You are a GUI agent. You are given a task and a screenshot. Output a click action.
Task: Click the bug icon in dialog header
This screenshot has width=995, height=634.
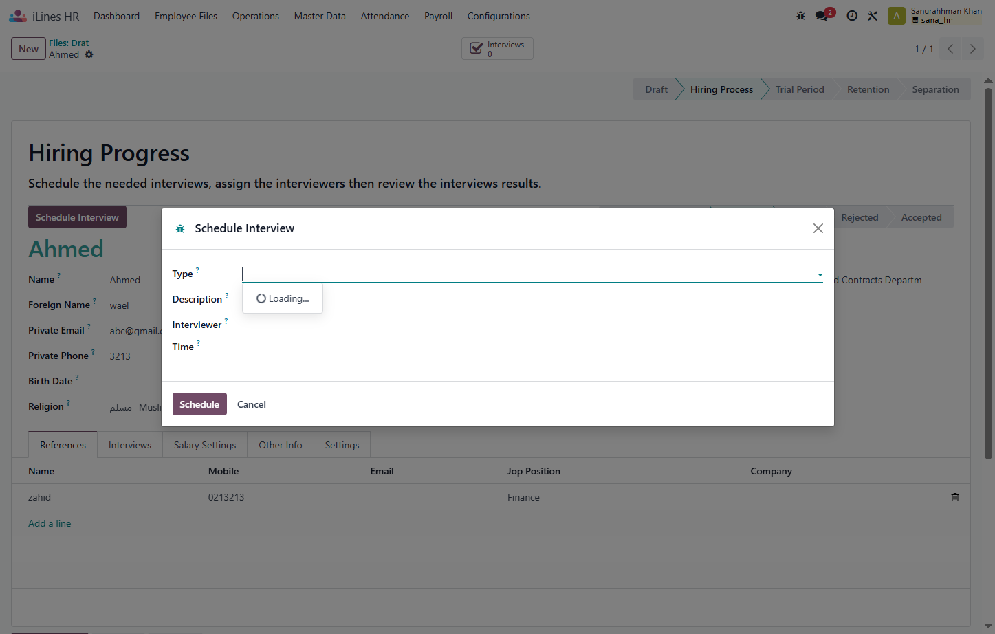[x=180, y=229]
